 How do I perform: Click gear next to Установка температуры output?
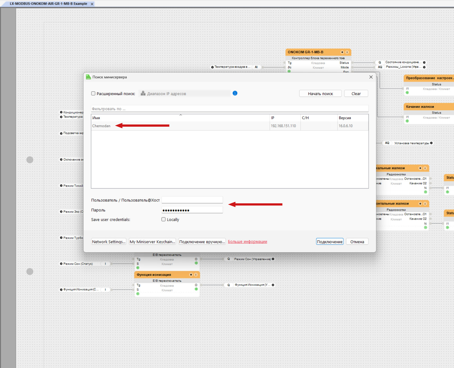[x=431, y=143]
